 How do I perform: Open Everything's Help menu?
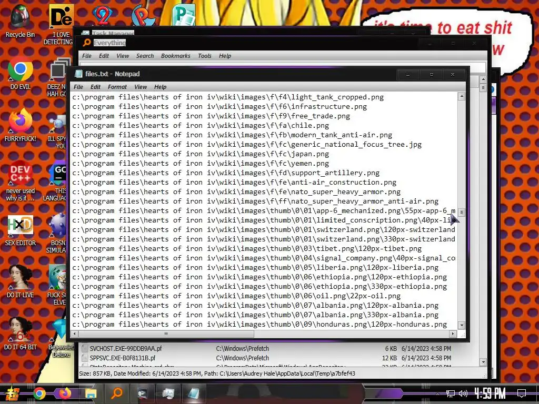click(x=225, y=56)
